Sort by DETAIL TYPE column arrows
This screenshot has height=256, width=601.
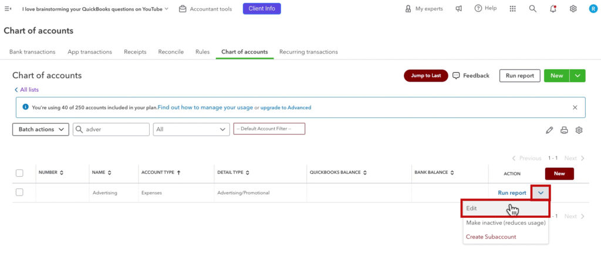coord(247,173)
